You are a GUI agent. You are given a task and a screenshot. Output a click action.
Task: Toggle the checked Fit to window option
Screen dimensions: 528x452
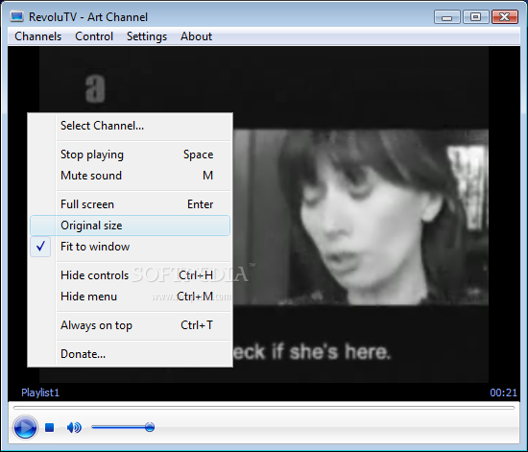coord(130,247)
